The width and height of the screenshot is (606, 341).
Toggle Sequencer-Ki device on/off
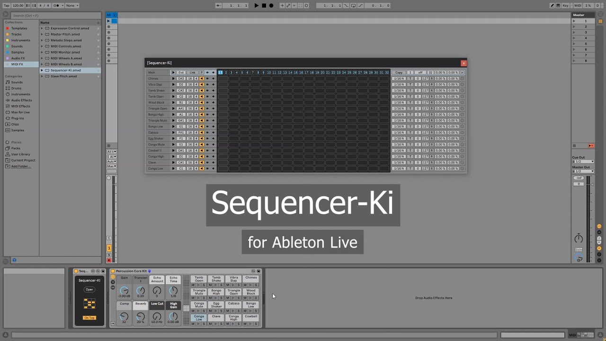click(76, 271)
